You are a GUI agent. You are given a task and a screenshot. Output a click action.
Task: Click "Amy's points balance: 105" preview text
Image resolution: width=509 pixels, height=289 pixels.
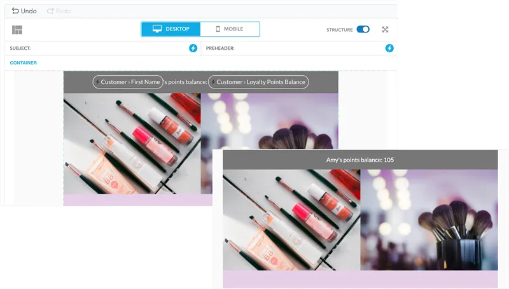(360, 160)
